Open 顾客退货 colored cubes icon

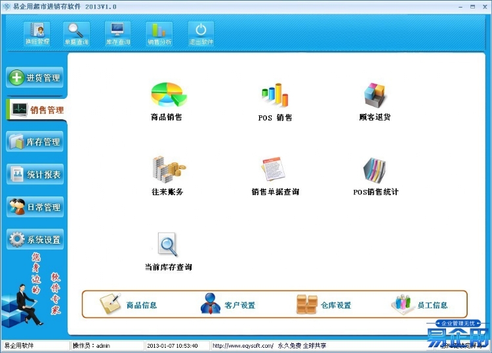point(375,94)
